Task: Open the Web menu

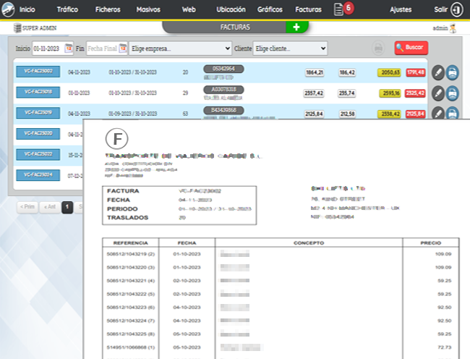Action: point(189,9)
